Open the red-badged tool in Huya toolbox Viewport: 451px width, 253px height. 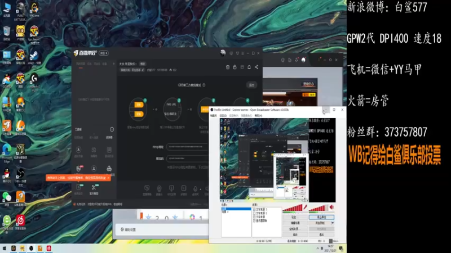pyautogui.click(x=79, y=168)
